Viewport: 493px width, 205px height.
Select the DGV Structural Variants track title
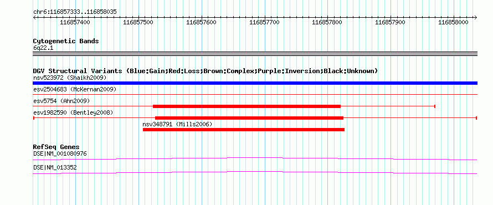click(206, 71)
